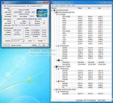The image size is (113, 103).
Task: Open the Processor #1 selection dropdown
Action: tap(23, 41)
